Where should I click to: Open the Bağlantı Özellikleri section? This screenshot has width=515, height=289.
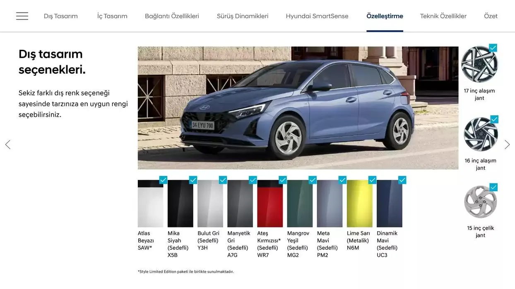coord(172,16)
